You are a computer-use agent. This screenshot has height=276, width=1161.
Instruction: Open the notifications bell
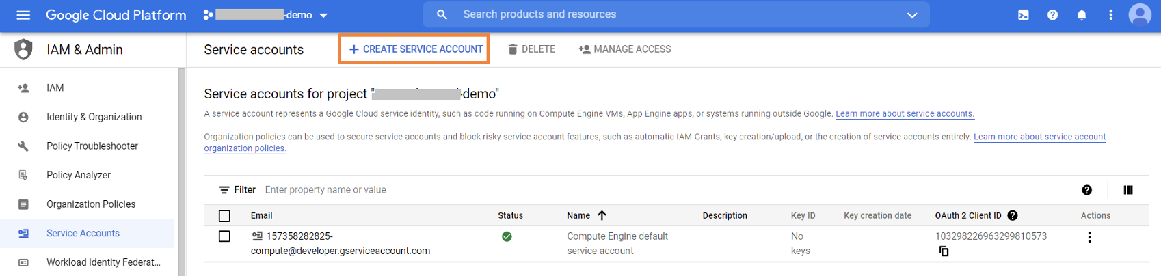click(x=1081, y=15)
